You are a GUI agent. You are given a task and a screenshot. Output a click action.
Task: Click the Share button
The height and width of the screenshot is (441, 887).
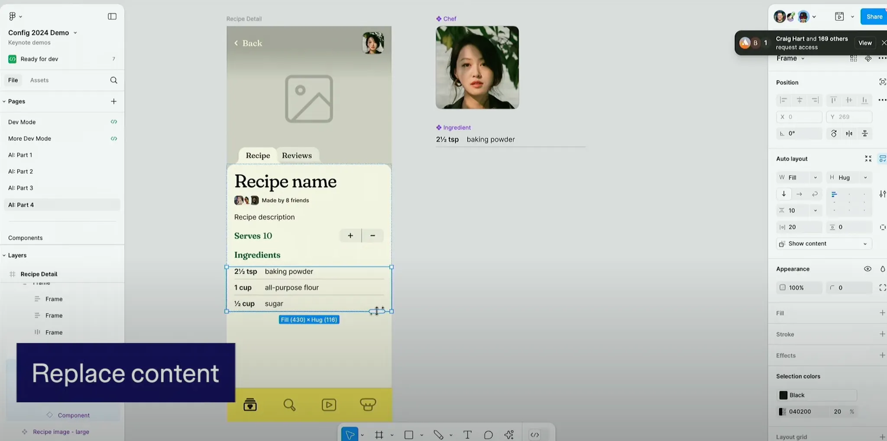tap(874, 16)
